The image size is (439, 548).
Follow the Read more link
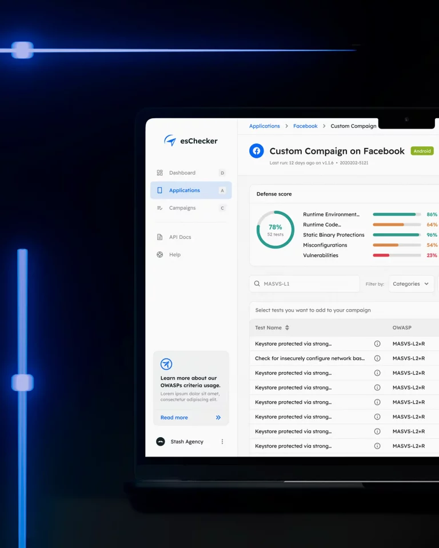[174, 418]
